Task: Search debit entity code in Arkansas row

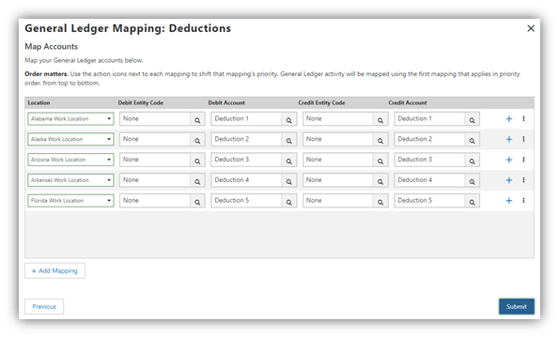Action: click(x=197, y=180)
